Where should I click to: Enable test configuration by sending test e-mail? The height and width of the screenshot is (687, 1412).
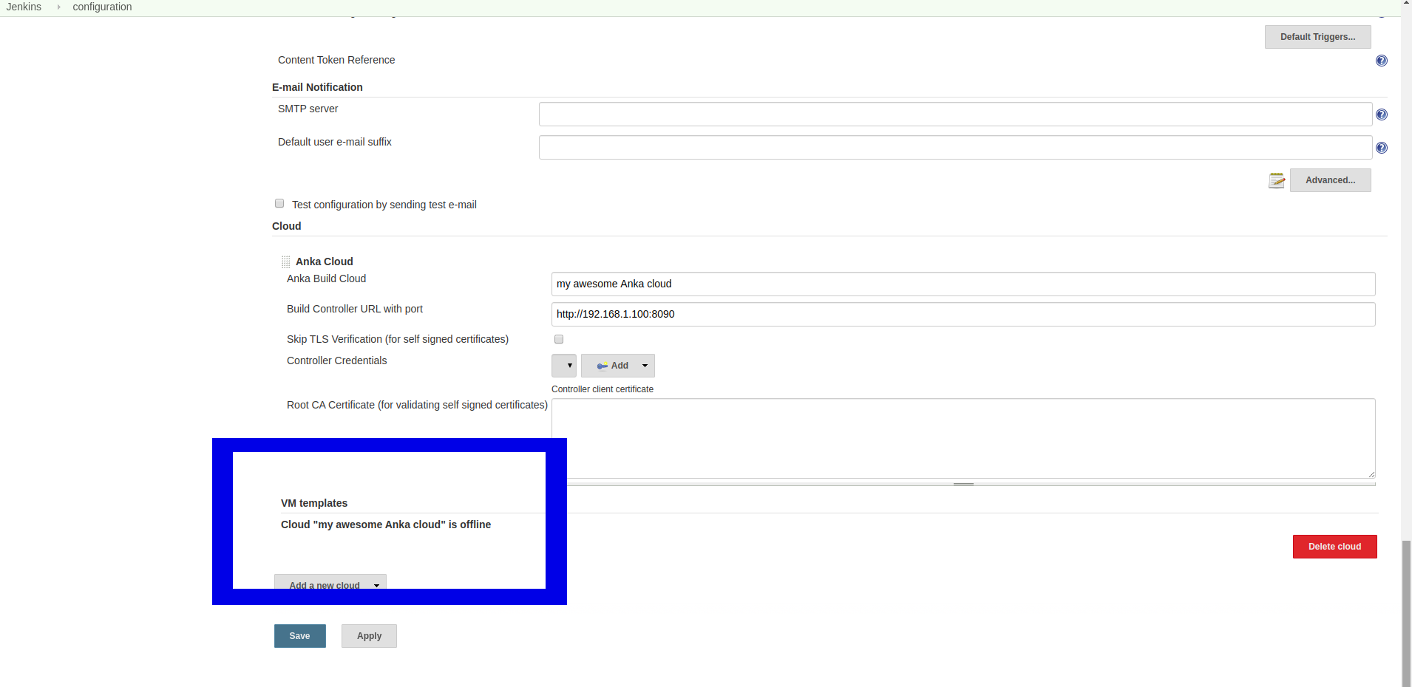point(279,203)
